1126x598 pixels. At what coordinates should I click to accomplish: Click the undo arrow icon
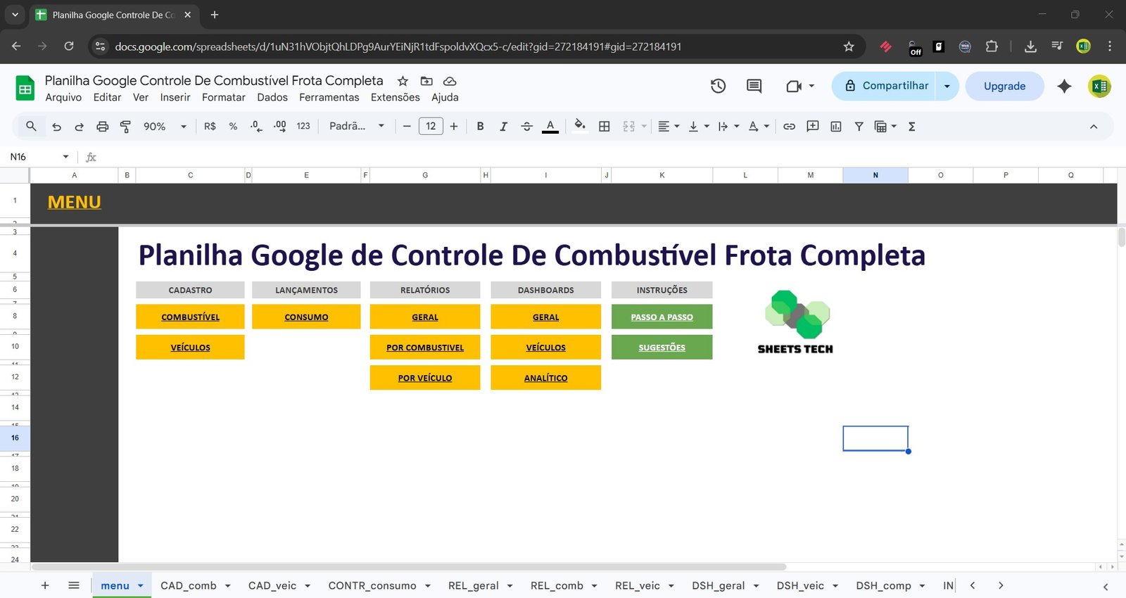coord(56,127)
